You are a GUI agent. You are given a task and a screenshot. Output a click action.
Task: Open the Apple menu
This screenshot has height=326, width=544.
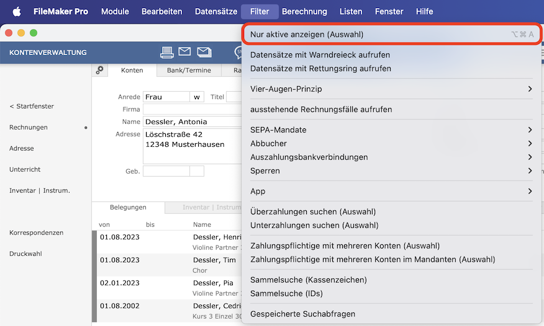[17, 12]
